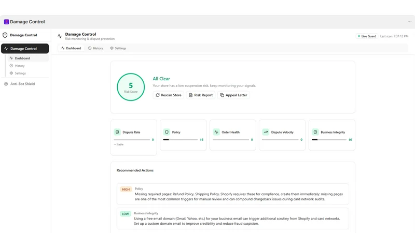Switch to the Settings tab
This screenshot has width=415, height=233.
(x=118, y=48)
